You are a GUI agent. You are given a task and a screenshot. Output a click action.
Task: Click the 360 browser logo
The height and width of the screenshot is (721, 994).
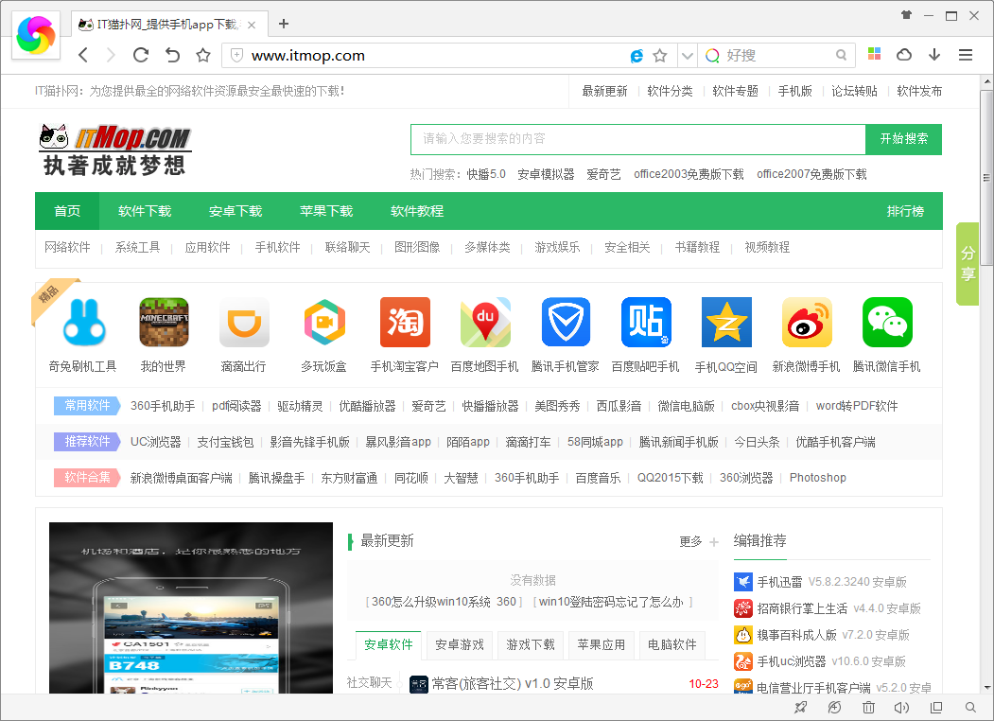coord(36,35)
